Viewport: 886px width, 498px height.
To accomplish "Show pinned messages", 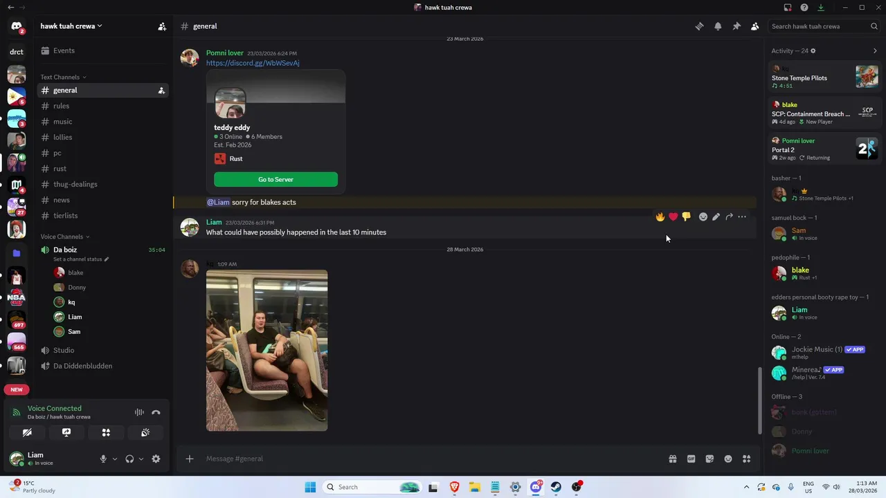I will click(736, 26).
